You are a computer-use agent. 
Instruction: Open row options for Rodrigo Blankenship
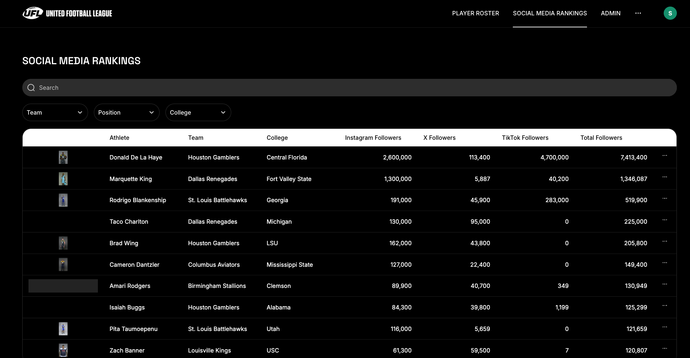click(x=665, y=199)
